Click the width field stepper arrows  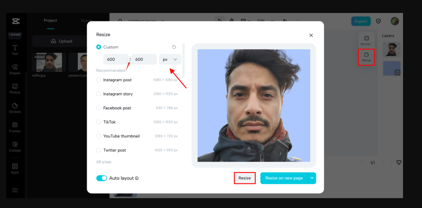[130, 59]
